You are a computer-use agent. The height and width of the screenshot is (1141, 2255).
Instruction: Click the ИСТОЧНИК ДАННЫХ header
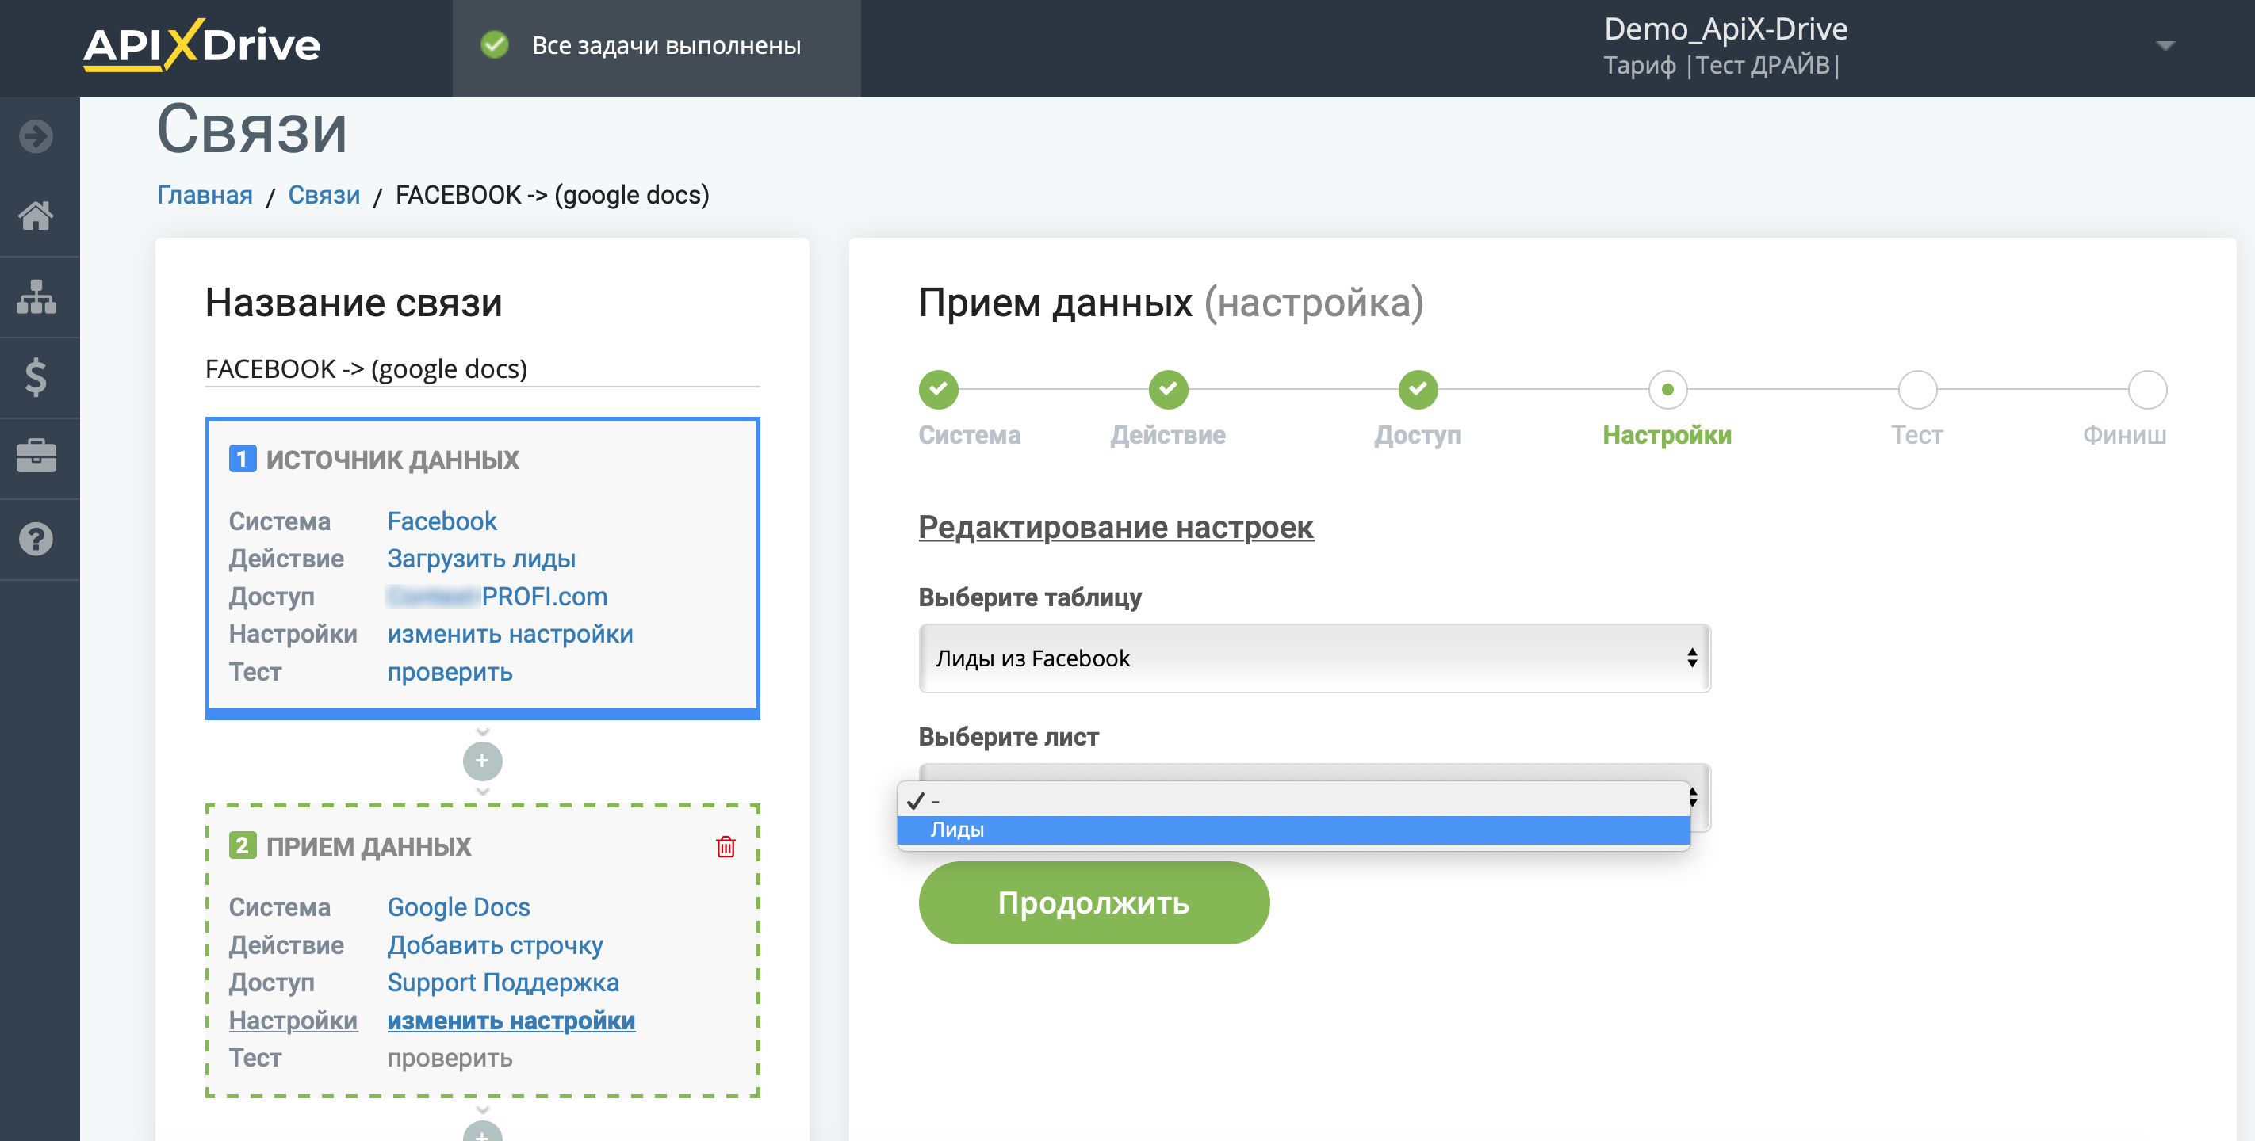(392, 460)
